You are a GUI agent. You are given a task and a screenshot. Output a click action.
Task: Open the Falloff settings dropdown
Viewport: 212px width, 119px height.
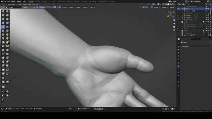pyautogui.click(x=85, y=7)
